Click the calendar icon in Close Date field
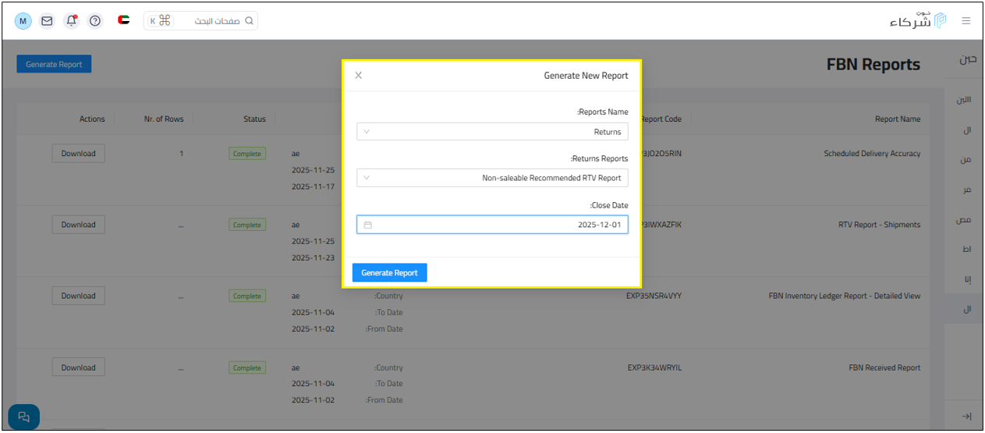Screen dimensions: 985x433 [x=368, y=225]
